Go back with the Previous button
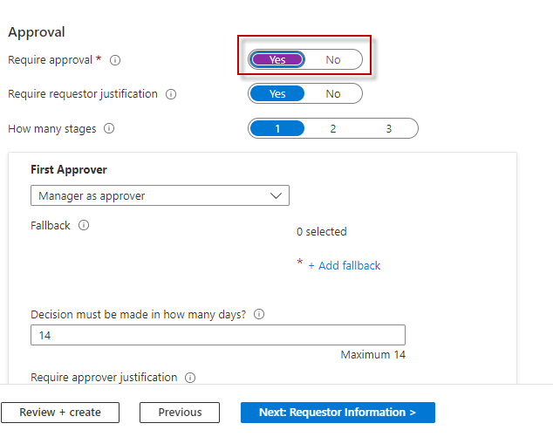This screenshot has height=437, width=553. 180,413
